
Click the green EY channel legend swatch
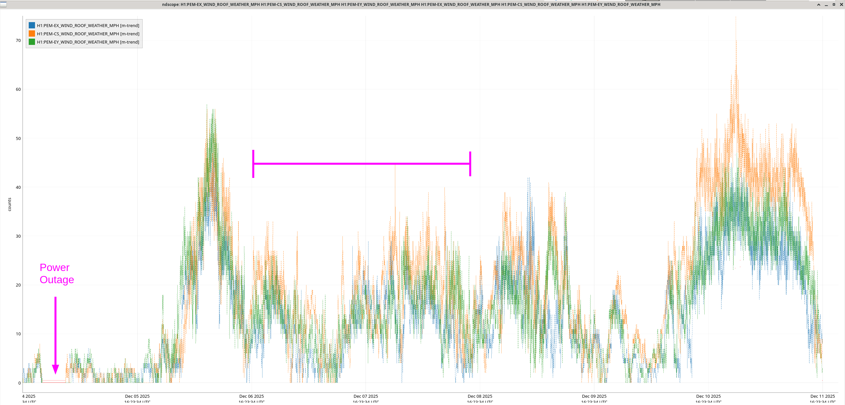point(32,42)
